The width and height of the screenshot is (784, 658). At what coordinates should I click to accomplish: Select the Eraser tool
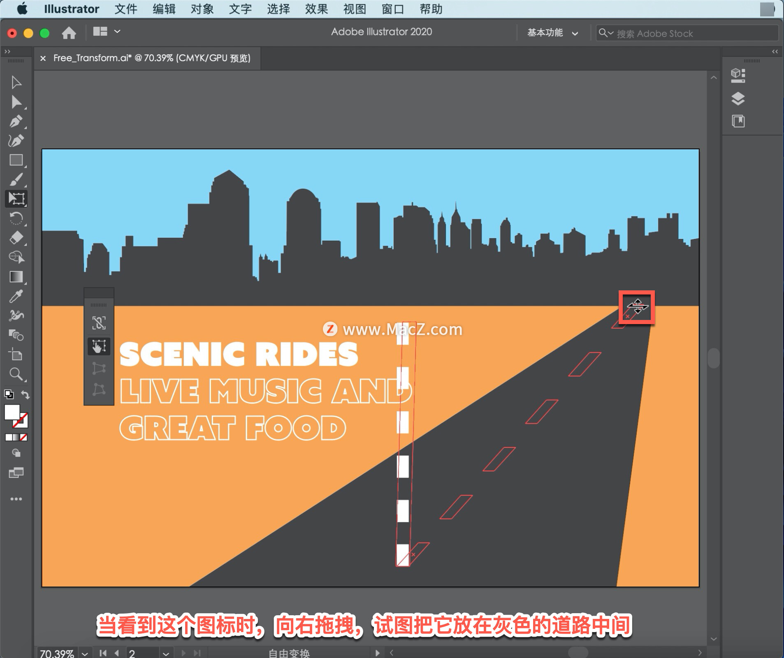click(16, 238)
